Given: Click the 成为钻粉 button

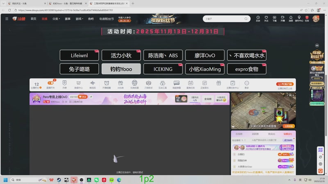Looking at the screenshot, I should (x=288, y=140).
